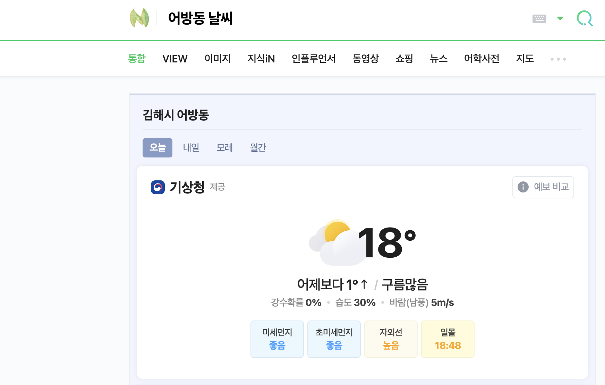
Task: Go to the 뉴스 tab
Action: pos(438,59)
